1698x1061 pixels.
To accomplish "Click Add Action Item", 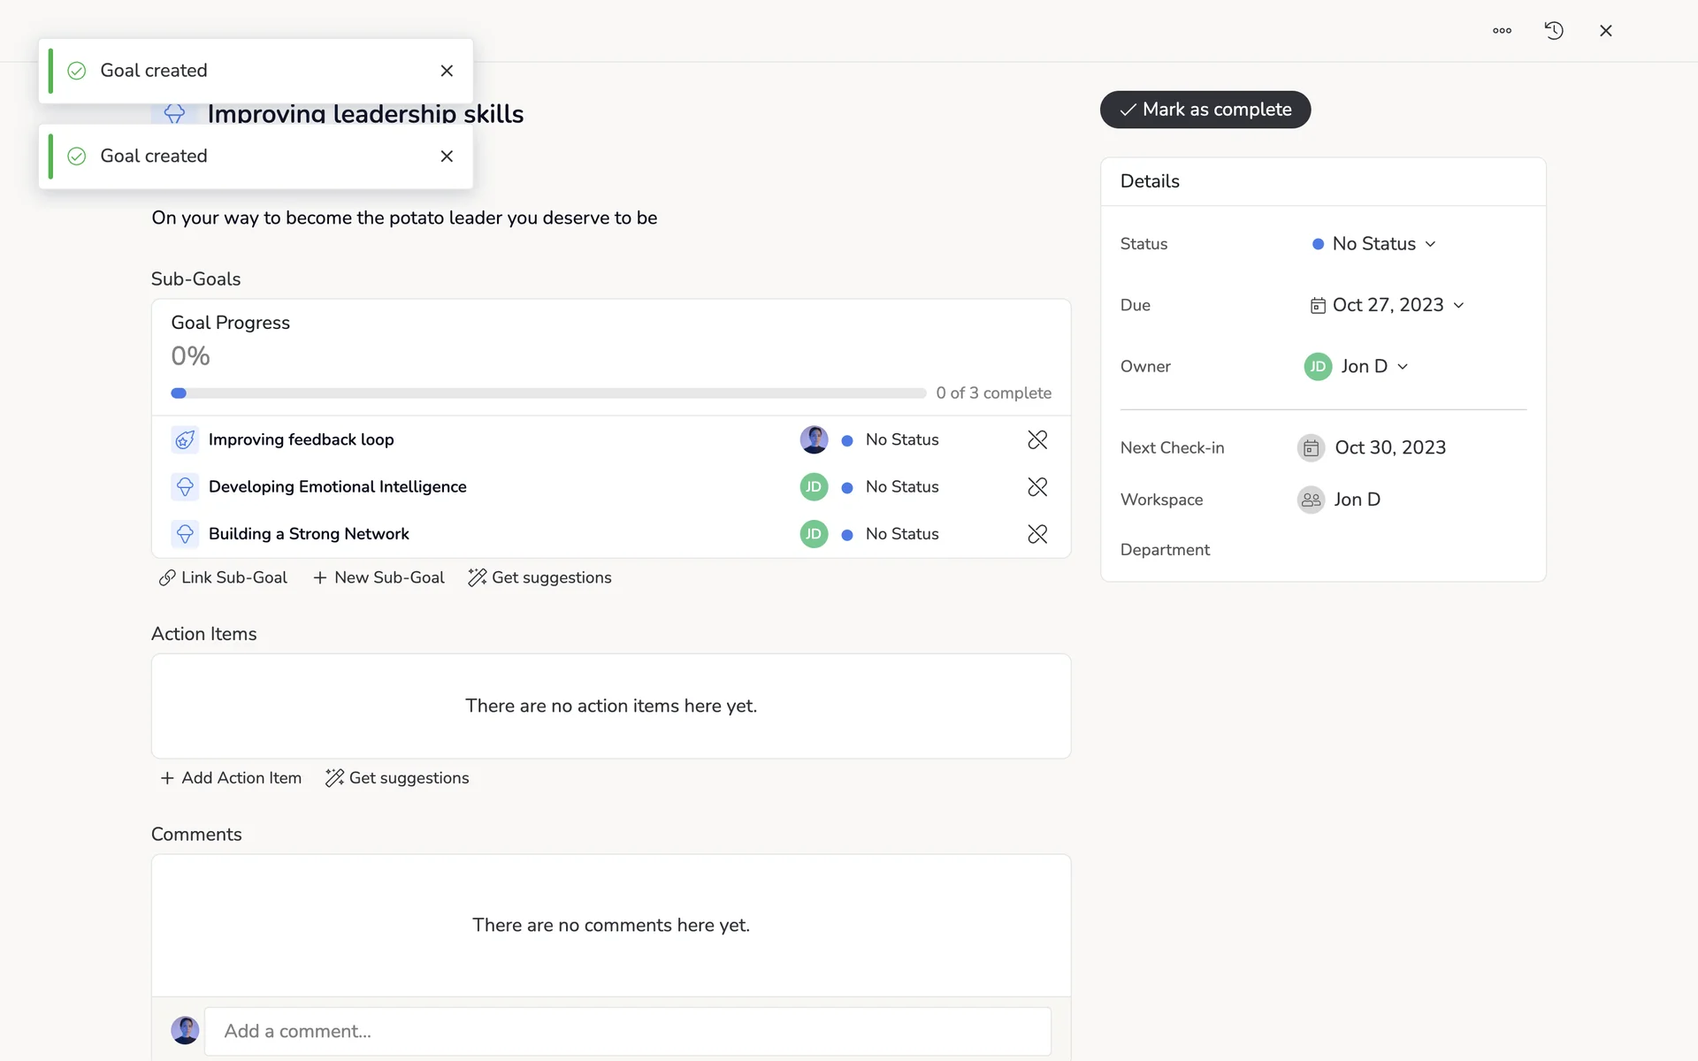I will click(x=231, y=778).
